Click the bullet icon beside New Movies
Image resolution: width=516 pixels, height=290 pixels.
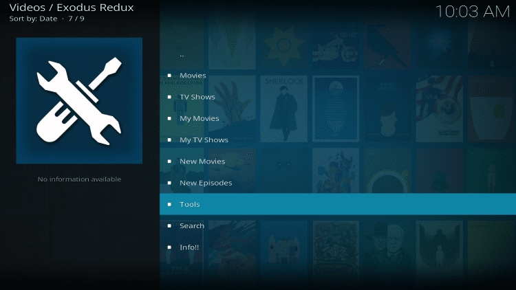click(169, 161)
